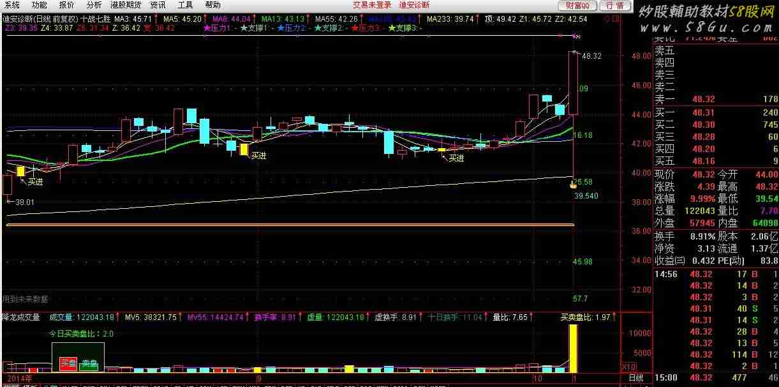Viewport: 779px width, 387px height.
Task: Click the ★支撑2 legend star
Action: tap(317, 28)
